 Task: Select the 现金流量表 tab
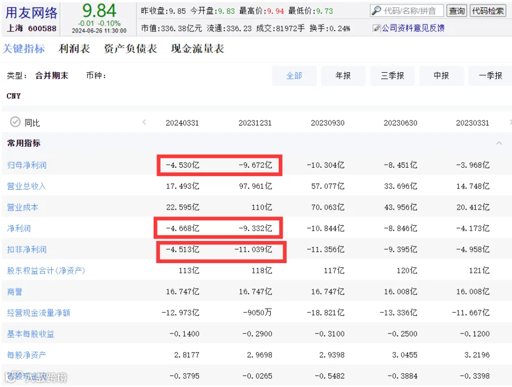click(197, 49)
